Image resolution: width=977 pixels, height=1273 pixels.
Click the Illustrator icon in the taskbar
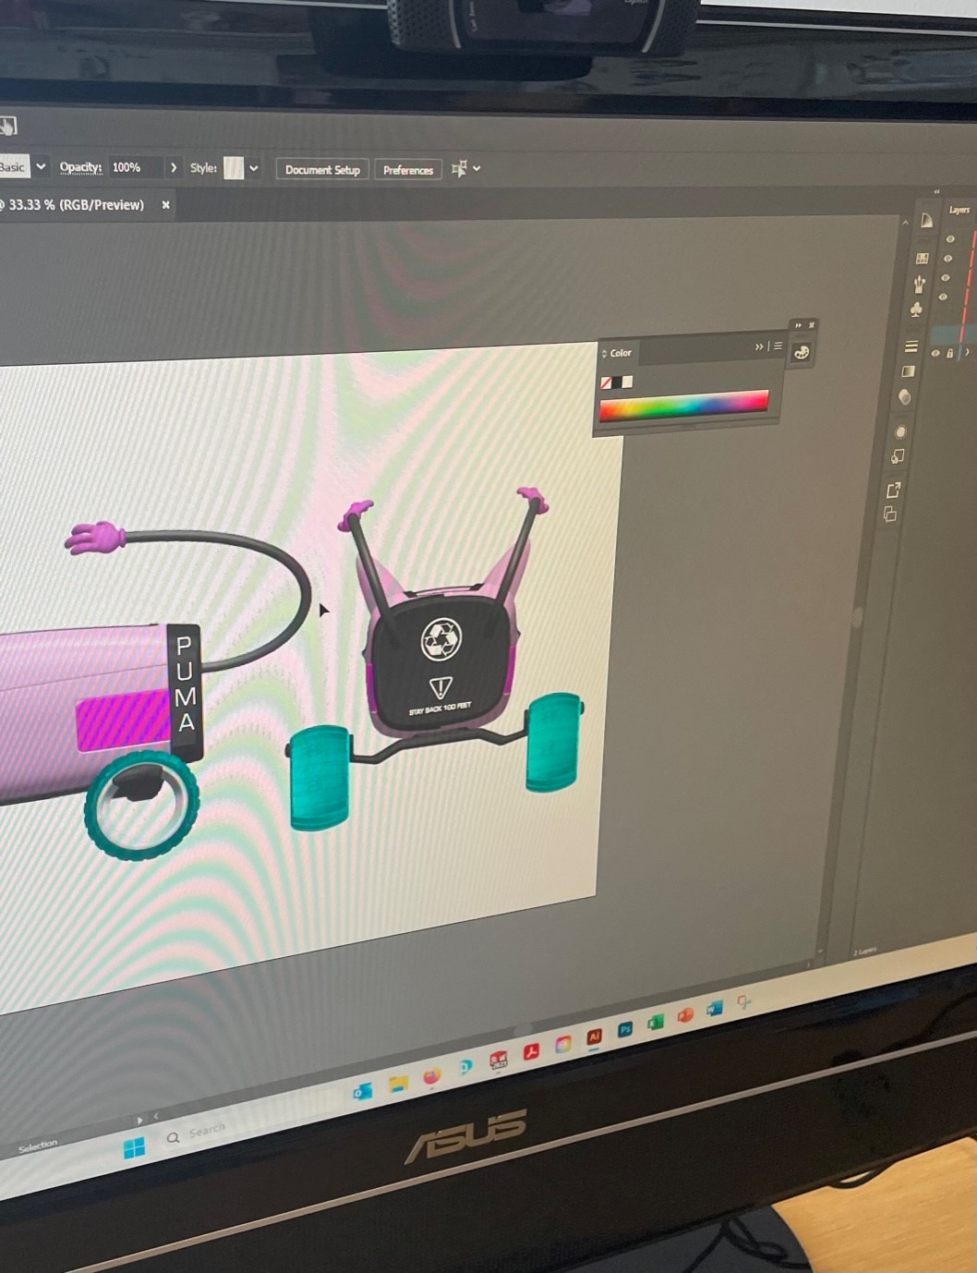coord(595,1037)
